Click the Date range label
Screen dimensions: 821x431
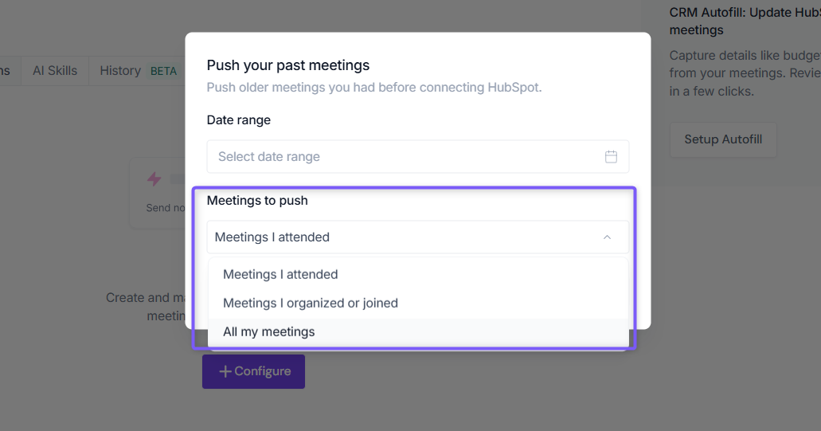point(239,120)
